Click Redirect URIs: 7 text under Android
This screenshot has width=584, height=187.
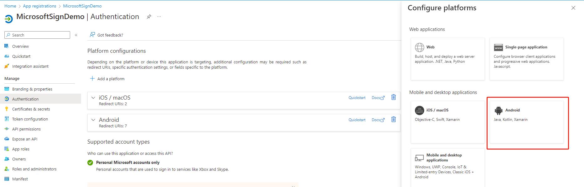tap(113, 126)
